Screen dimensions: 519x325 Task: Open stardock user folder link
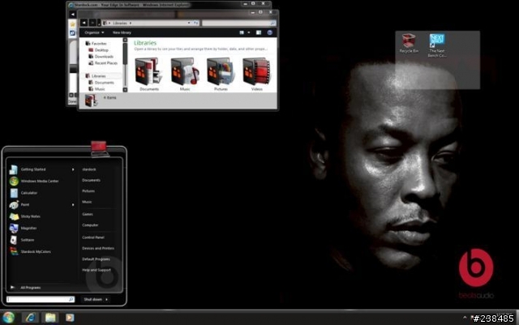(x=89, y=169)
